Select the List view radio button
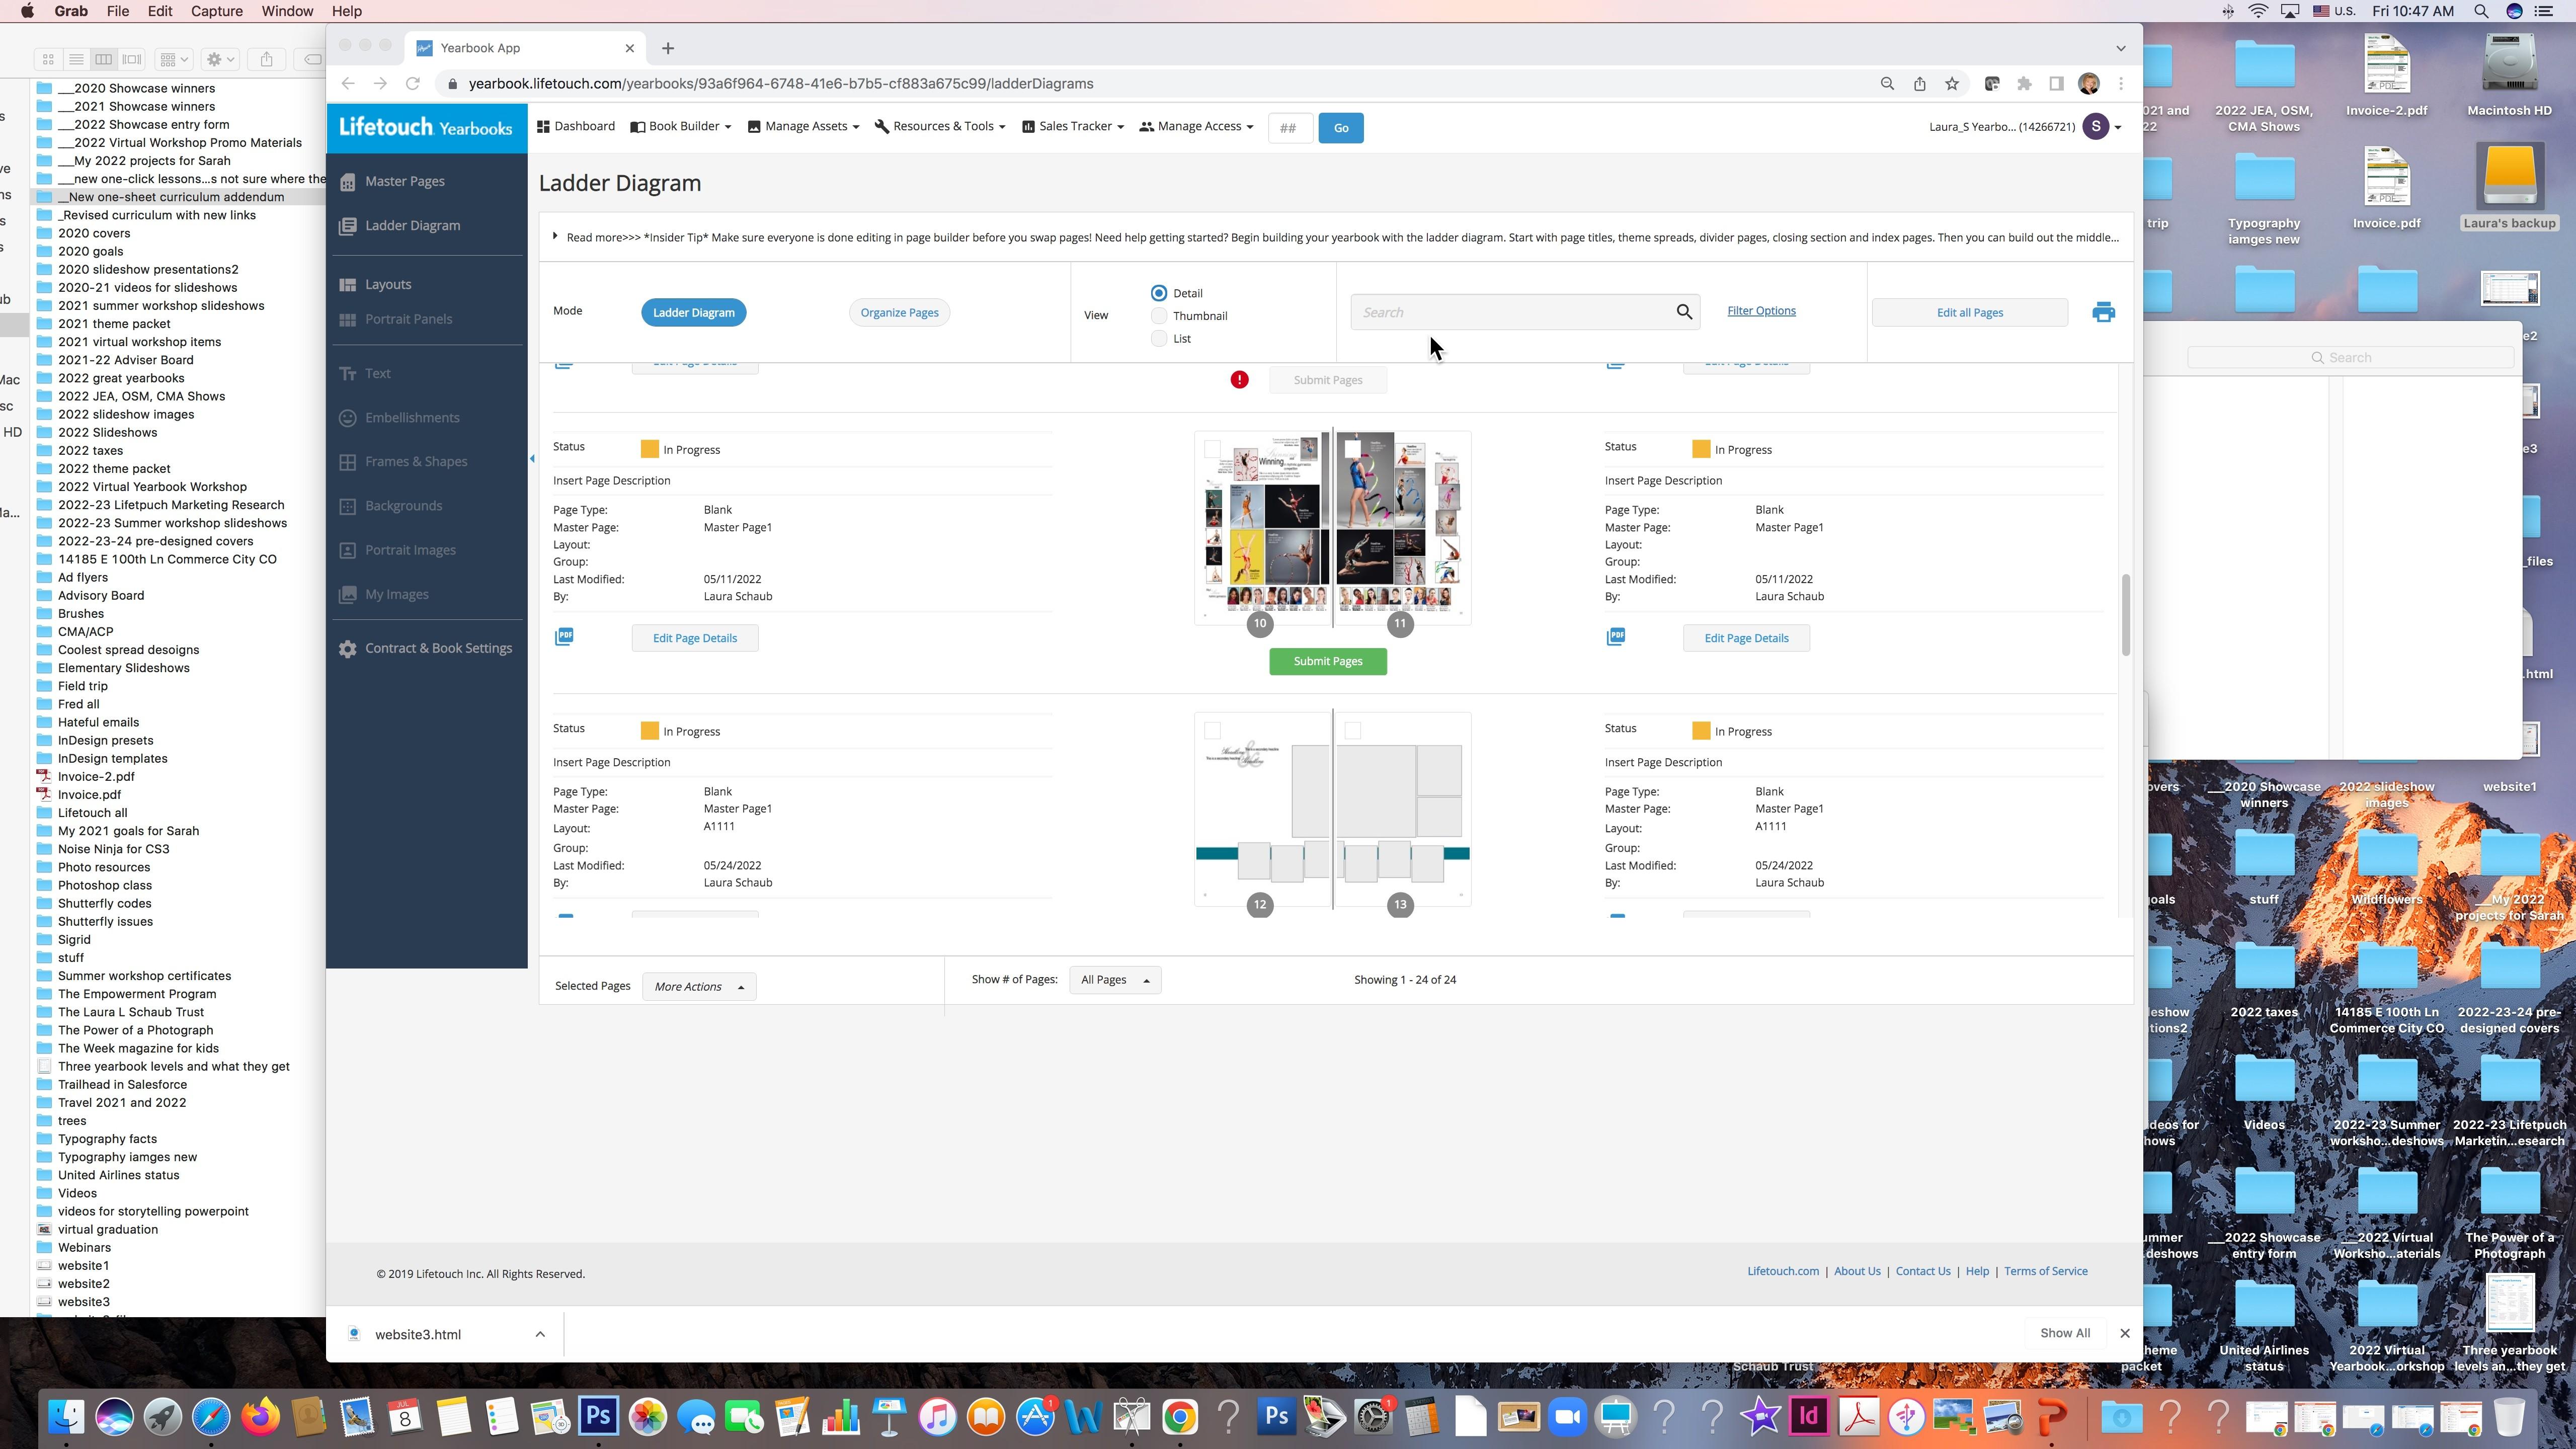2576x1449 pixels. click(x=1159, y=339)
